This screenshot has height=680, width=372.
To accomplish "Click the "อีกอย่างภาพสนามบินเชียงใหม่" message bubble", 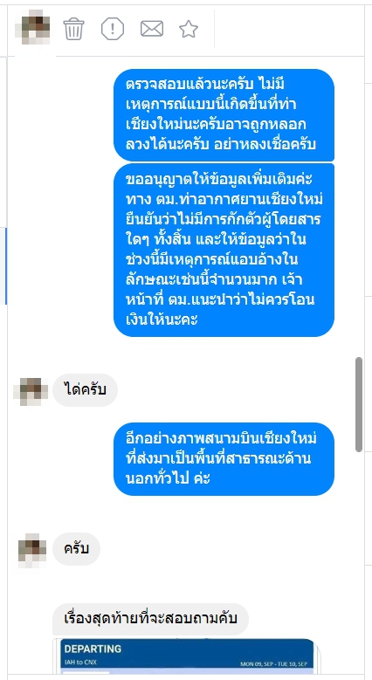I will tap(224, 459).
